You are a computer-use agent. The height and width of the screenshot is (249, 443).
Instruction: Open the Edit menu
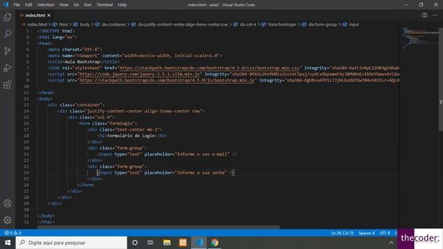pyautogui.click(x=28, y=5)
